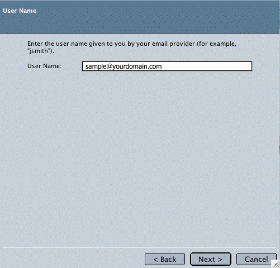The height and width of the screenshot is (268, 280).
Task: Click the Next > button
Action: pyautogui.click(x=211, y=259)
